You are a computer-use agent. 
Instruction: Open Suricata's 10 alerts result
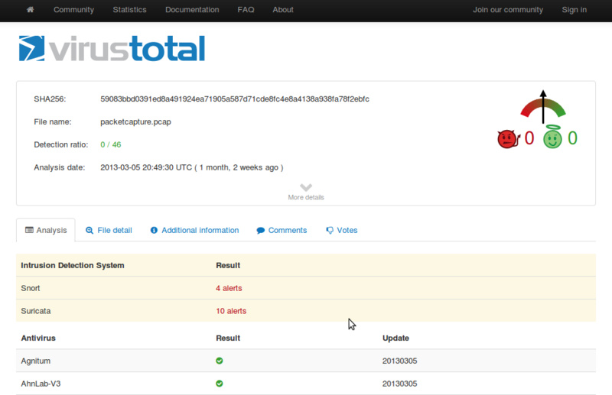pos(231,311)
